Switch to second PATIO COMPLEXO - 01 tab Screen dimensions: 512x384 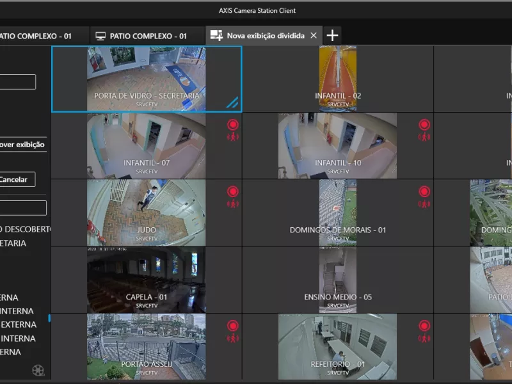pos(147,36)
